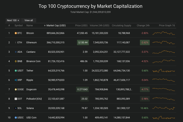Screen dimensions: 183x122
Task: Open Cardano's 7-day price graph
Action: point(163,52)
